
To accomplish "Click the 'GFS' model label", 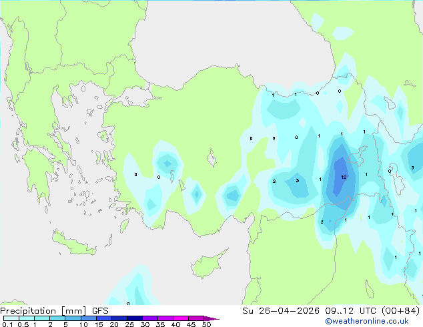I will (x=100, y=311).
